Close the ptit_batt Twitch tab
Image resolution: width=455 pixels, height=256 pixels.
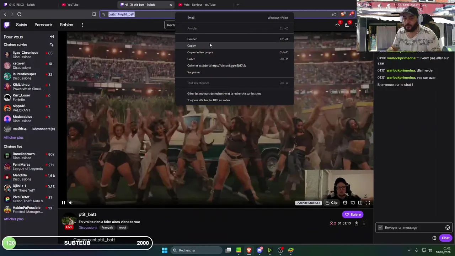(x=171, y=5)
